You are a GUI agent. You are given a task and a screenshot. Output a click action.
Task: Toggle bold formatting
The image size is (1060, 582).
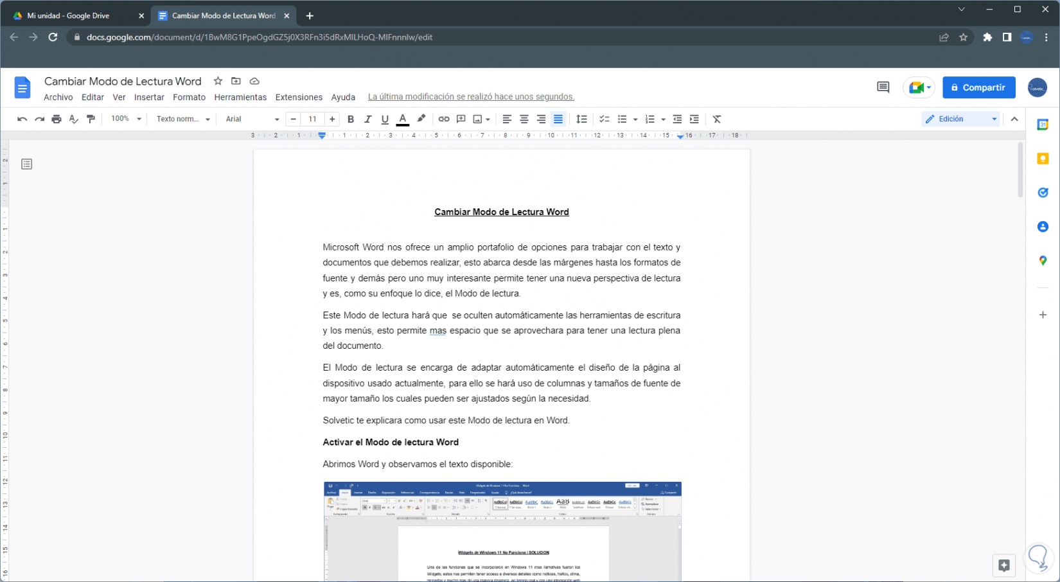(x=351, y=119)
